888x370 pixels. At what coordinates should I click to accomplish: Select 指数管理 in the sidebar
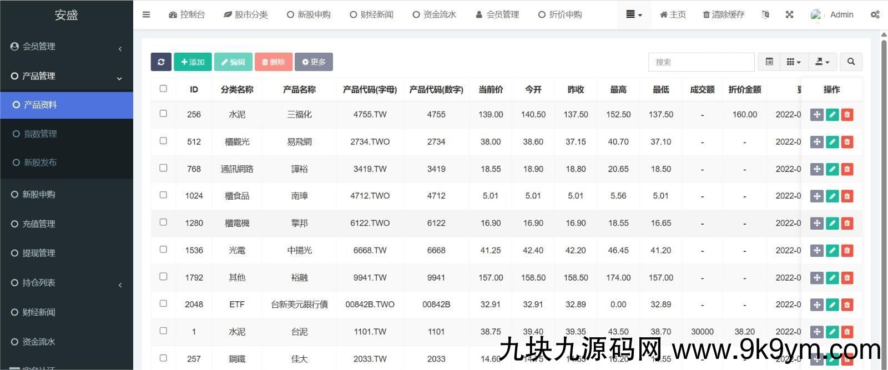click(x=40, y=134)
